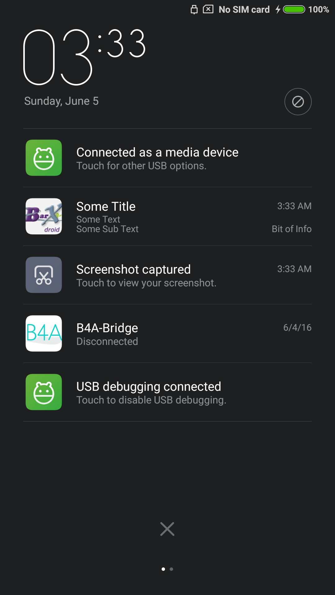Tap the B4A app icon
335x595 pixels.
pos(44,333)
